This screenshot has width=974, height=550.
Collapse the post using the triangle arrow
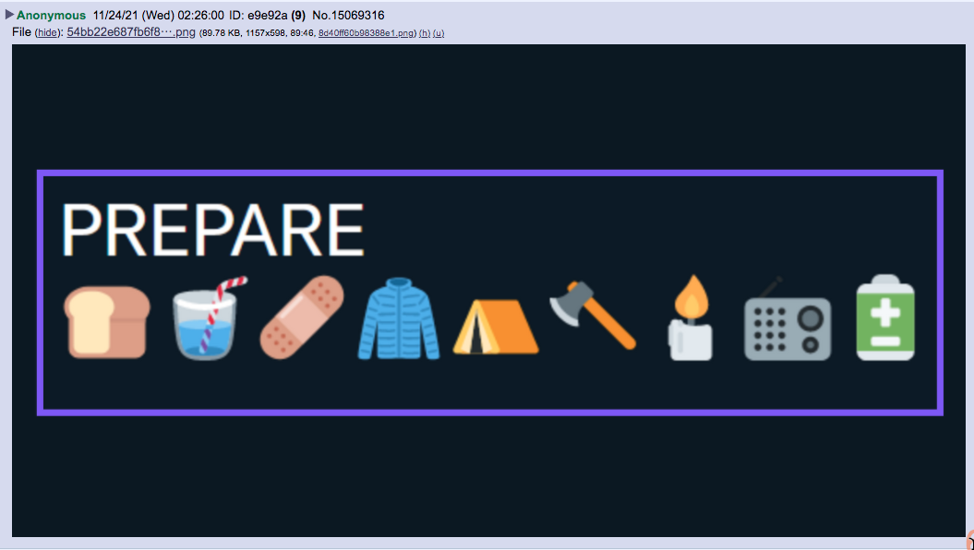[x=9, y=14]
